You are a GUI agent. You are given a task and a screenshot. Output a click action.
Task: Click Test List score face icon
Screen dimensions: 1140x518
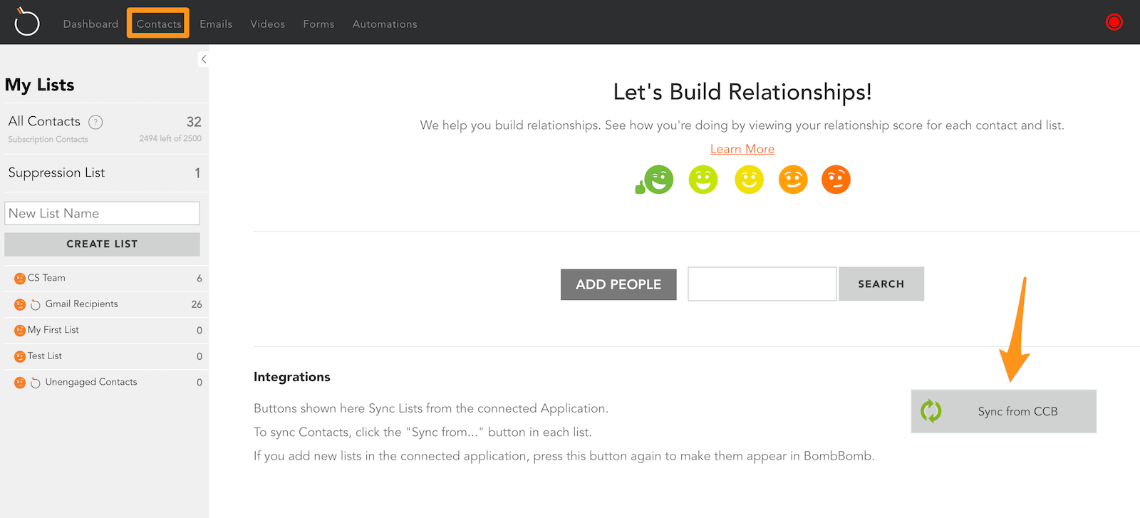[20, 356]
